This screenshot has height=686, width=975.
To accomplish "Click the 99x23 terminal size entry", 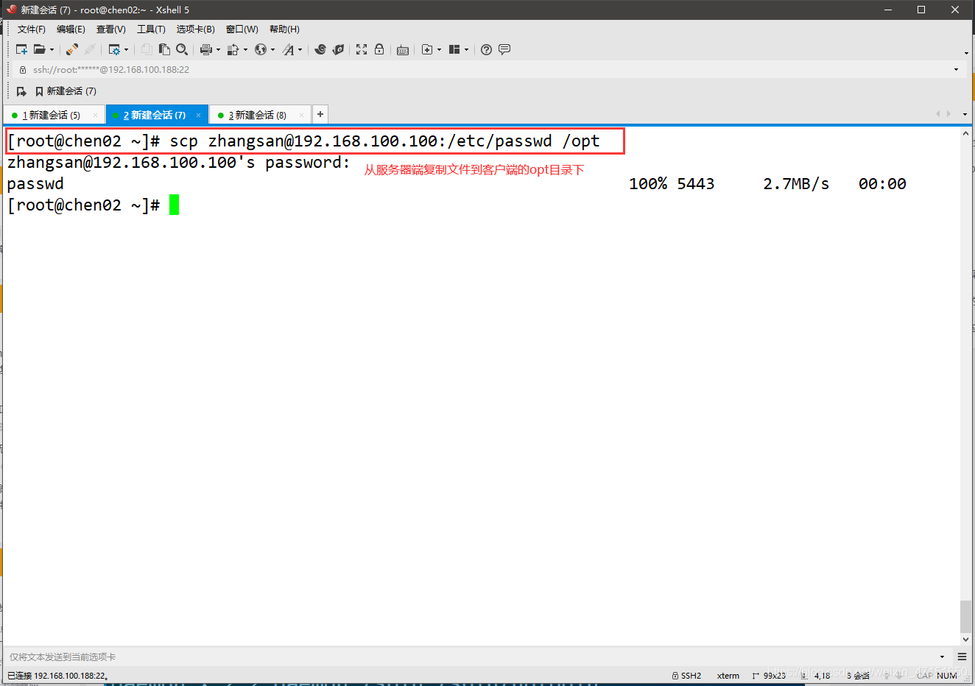I will 769,676.
